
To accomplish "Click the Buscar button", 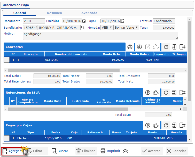I will (x=60, y=151).
